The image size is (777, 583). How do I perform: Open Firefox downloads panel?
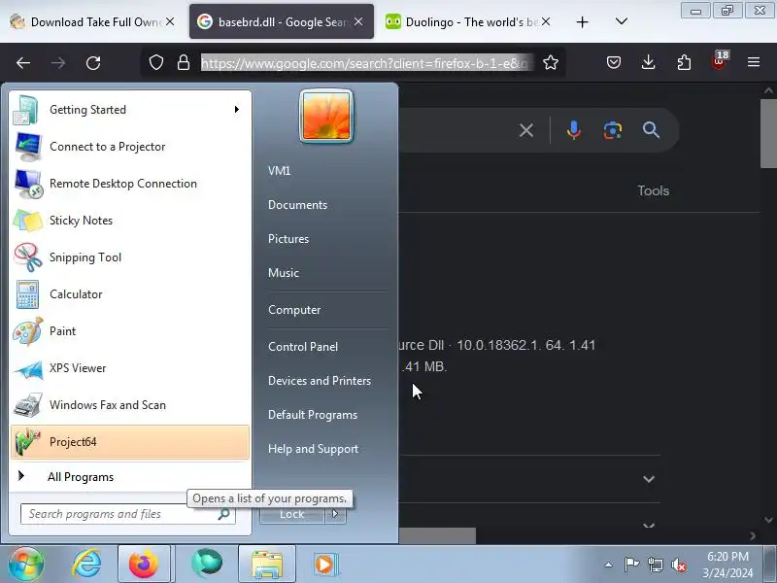coord(648,63)
